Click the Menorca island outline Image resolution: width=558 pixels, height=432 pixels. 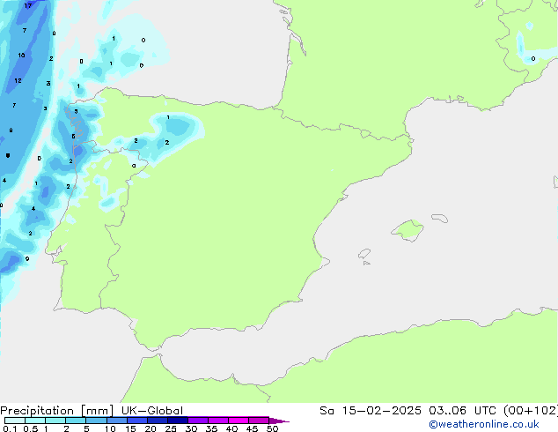tap(440, 218)
